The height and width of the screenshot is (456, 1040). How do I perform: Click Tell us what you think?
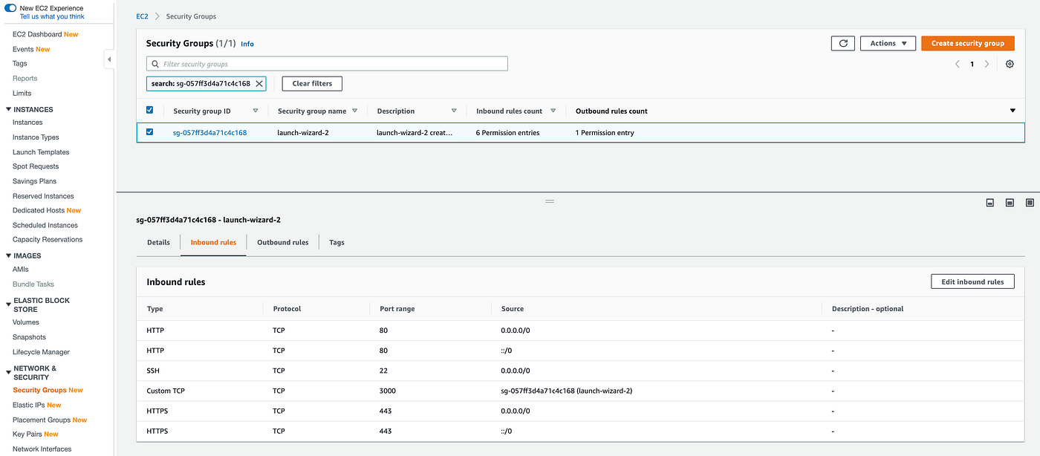(x=52, y=16)
